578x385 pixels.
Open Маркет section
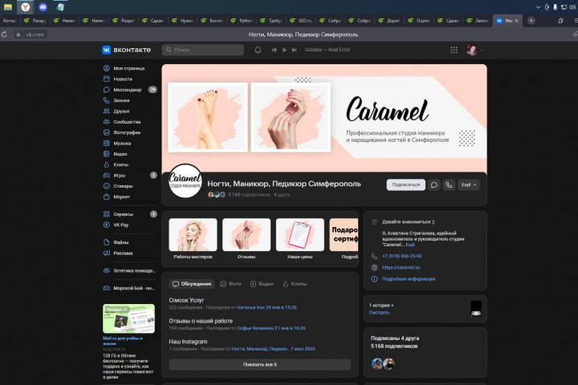click(122, 197)
